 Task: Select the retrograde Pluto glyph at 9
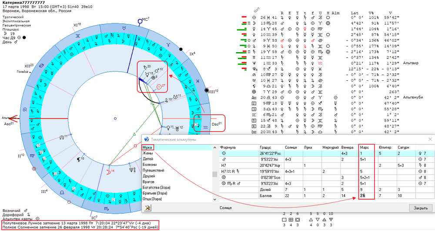click(x=132, y=169)
